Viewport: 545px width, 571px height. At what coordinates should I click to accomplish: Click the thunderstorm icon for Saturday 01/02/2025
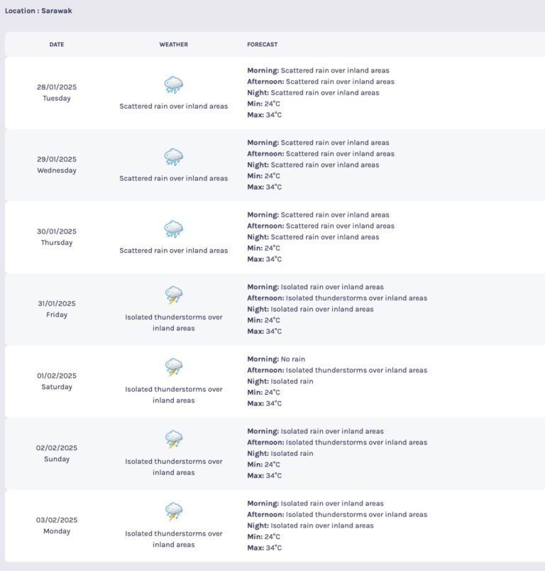(x=174, y=367)
